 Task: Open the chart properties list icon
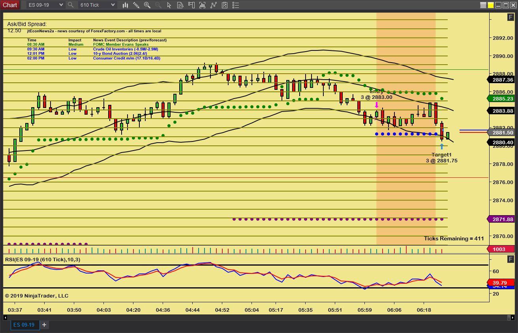(235, 5)
